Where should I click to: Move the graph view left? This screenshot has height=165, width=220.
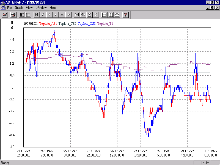49,15
